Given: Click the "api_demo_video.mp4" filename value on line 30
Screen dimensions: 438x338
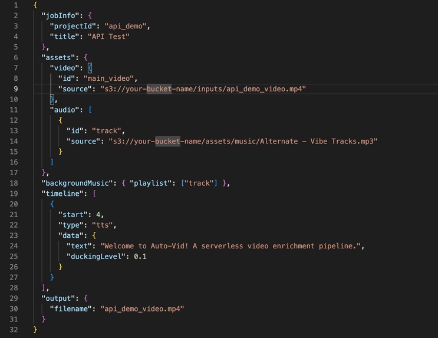Looking at the screenshot, I should click(142, 309).
